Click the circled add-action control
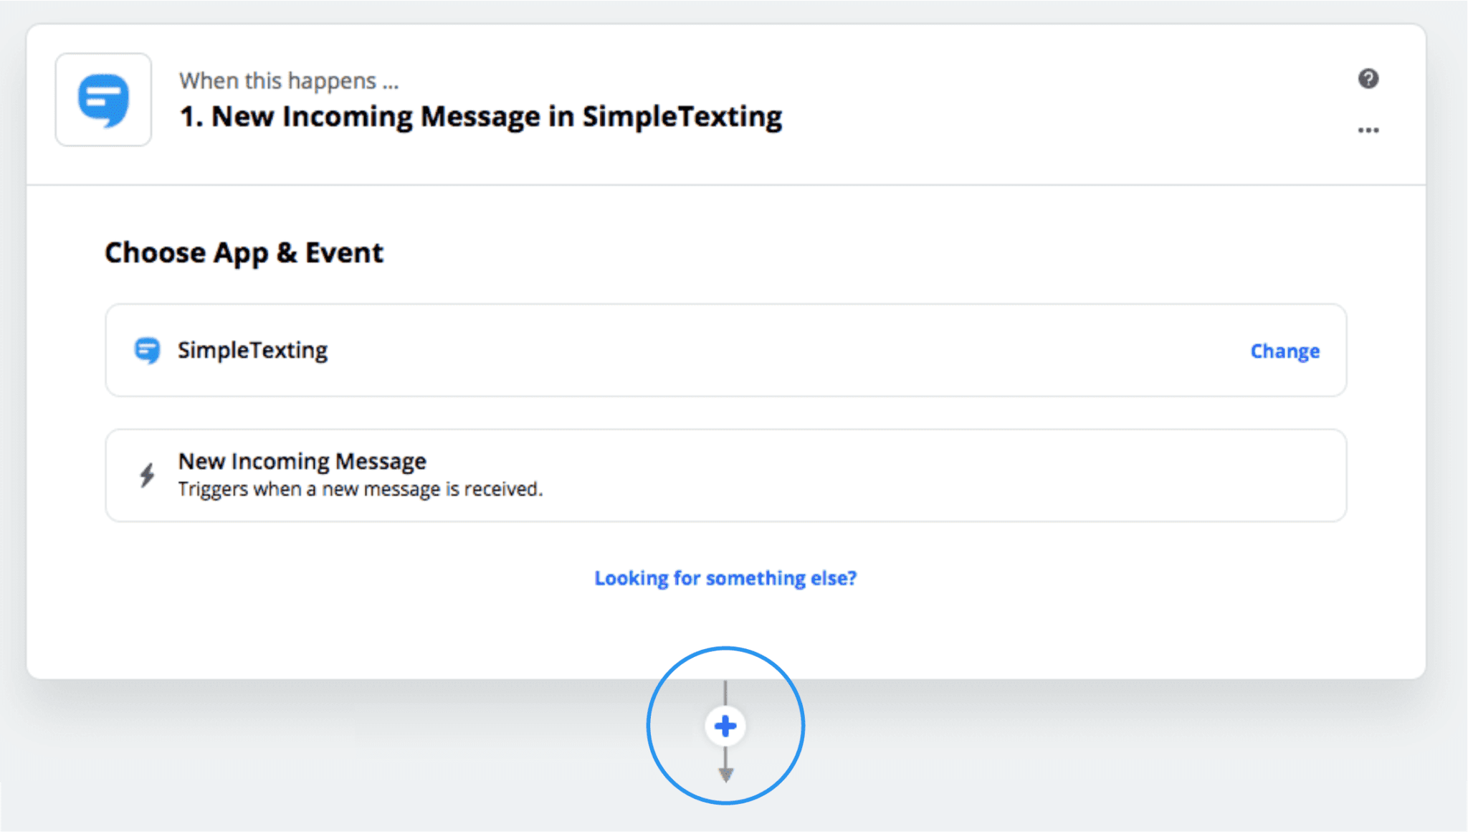Screen dimensions: 1468x832 (725, 726)
